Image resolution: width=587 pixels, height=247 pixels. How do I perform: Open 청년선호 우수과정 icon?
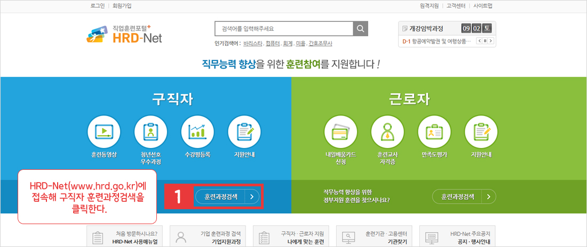point(151,132)
